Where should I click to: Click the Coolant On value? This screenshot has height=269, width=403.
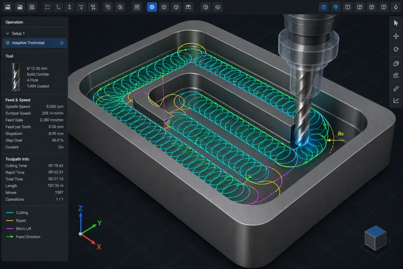tap(61, 147)
